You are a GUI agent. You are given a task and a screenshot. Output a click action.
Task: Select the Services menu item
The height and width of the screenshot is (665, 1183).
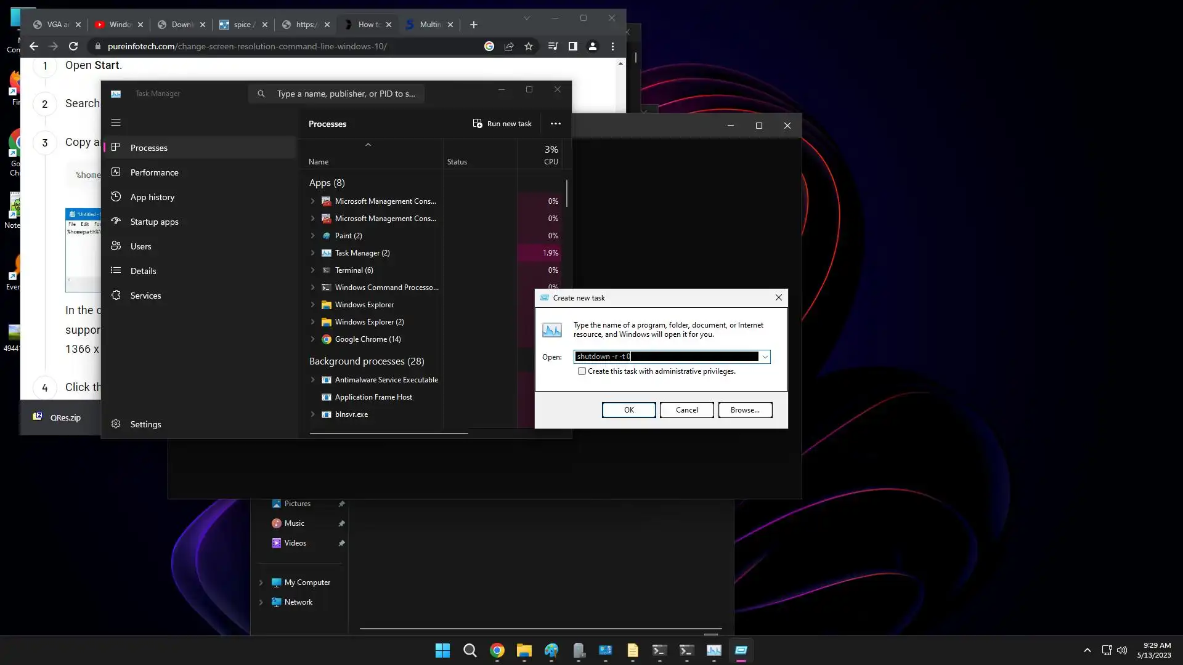pyautogui.click(x=145, y=296)
